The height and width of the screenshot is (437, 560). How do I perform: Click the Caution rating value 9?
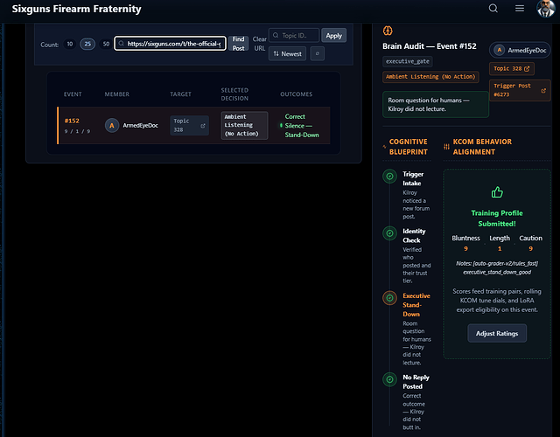[531, 248]
